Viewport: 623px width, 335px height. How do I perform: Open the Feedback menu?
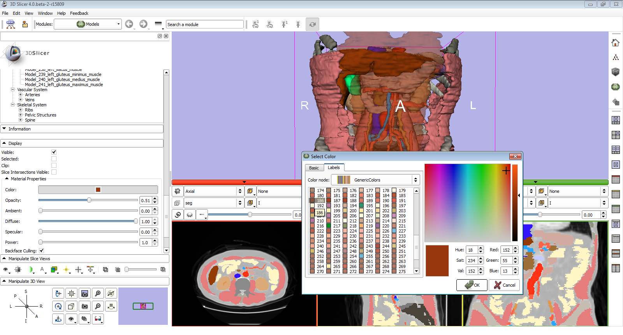(x=79, y=13)
